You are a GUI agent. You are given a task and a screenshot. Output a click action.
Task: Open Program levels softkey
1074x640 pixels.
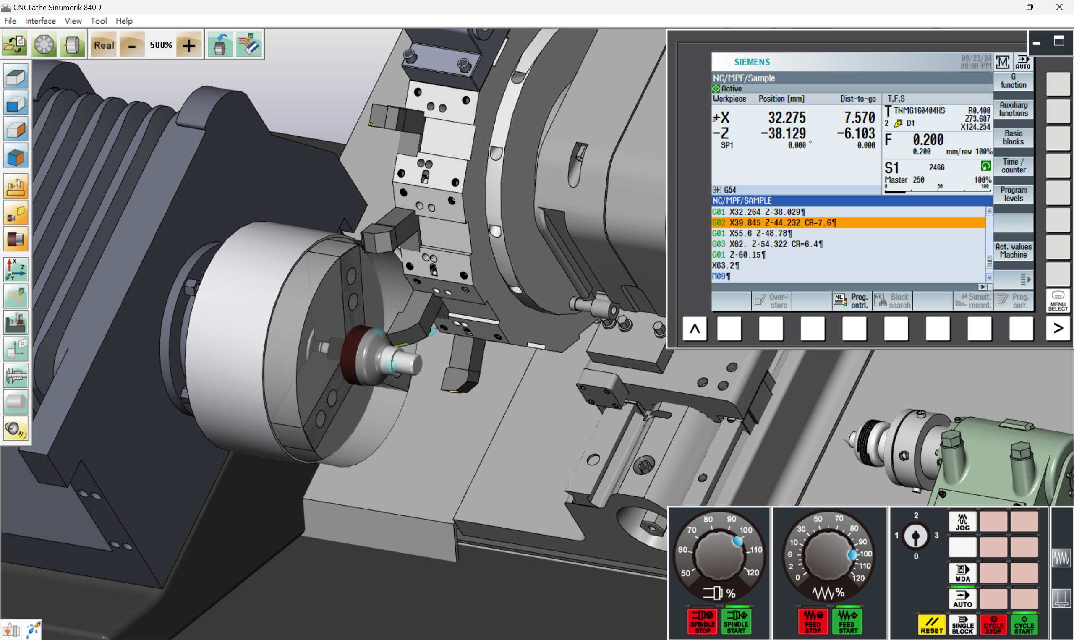tap(1013, 194)
